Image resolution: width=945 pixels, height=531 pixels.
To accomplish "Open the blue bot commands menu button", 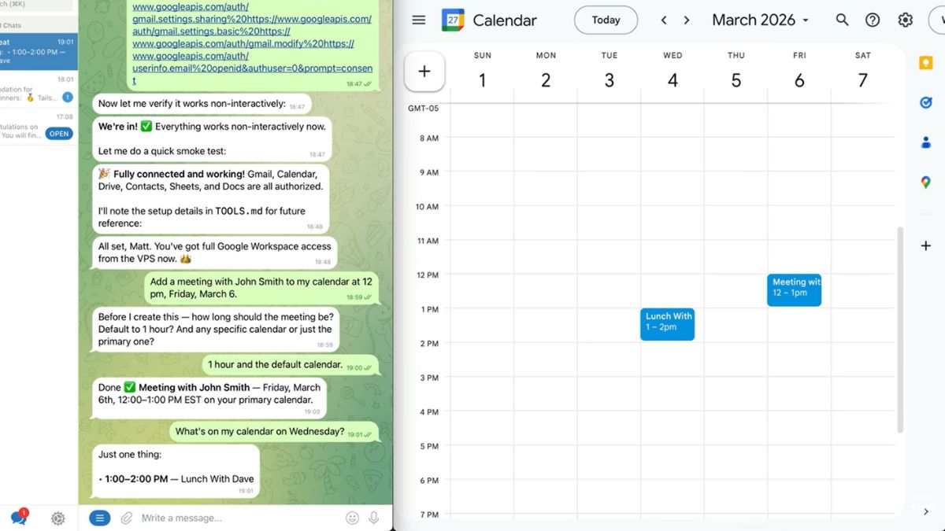I will (x=99, y=518).
